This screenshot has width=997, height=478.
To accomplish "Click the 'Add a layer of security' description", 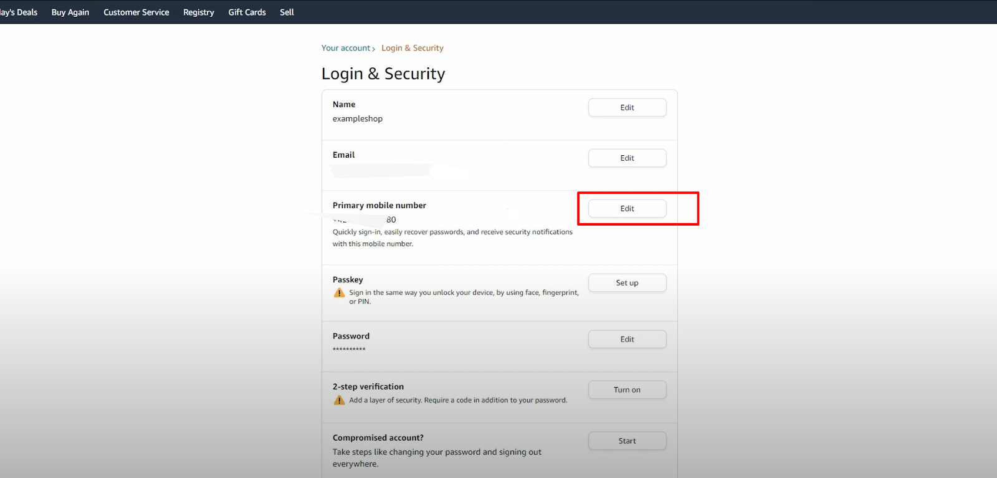I will 458,400.
